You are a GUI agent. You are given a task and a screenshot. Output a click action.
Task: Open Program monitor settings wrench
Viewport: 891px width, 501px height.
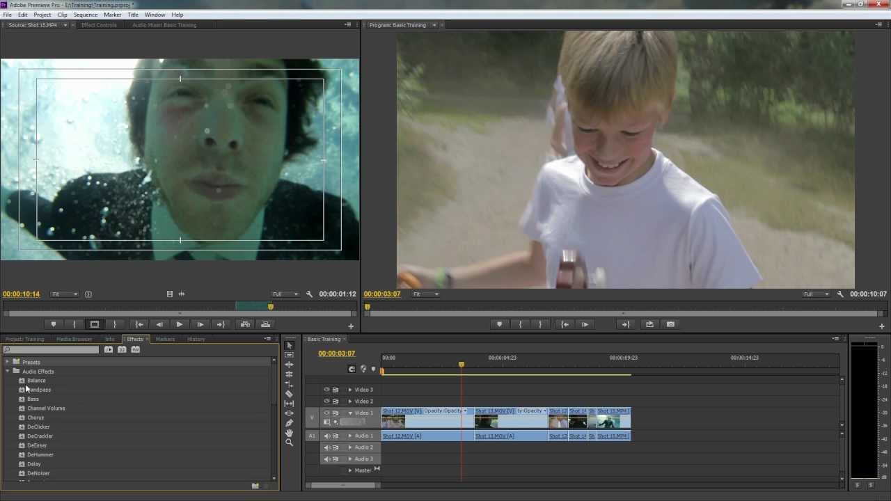841,294
